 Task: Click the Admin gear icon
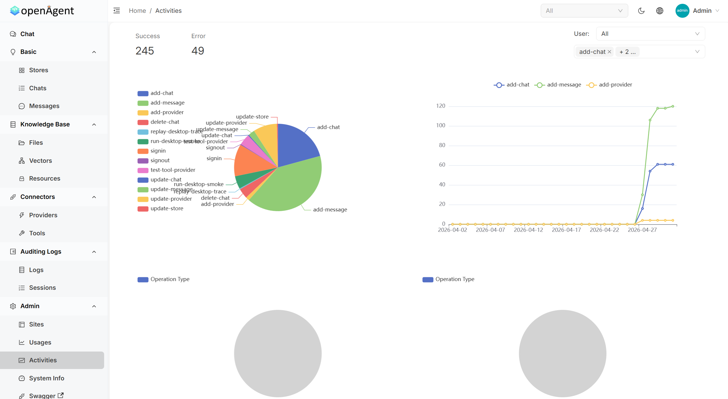pos(13,306)
